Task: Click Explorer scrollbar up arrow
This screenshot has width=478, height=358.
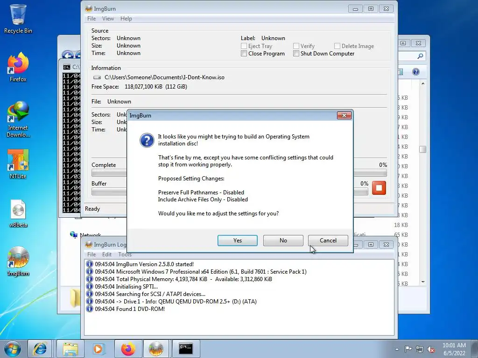Action: point(423,83)
